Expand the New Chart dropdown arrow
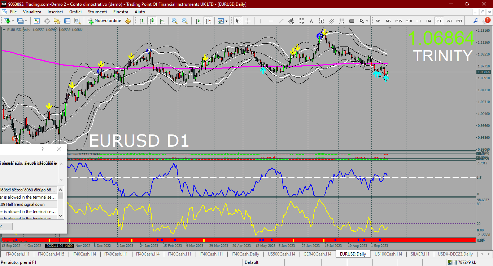This screenshot has height=266, width=493. coord(13,21)
